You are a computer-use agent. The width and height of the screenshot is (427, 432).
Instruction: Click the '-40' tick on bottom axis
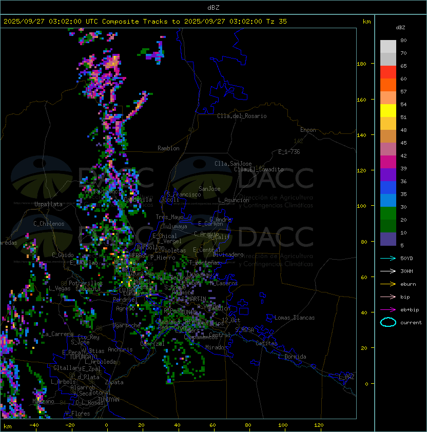click(x=34, y=425)
